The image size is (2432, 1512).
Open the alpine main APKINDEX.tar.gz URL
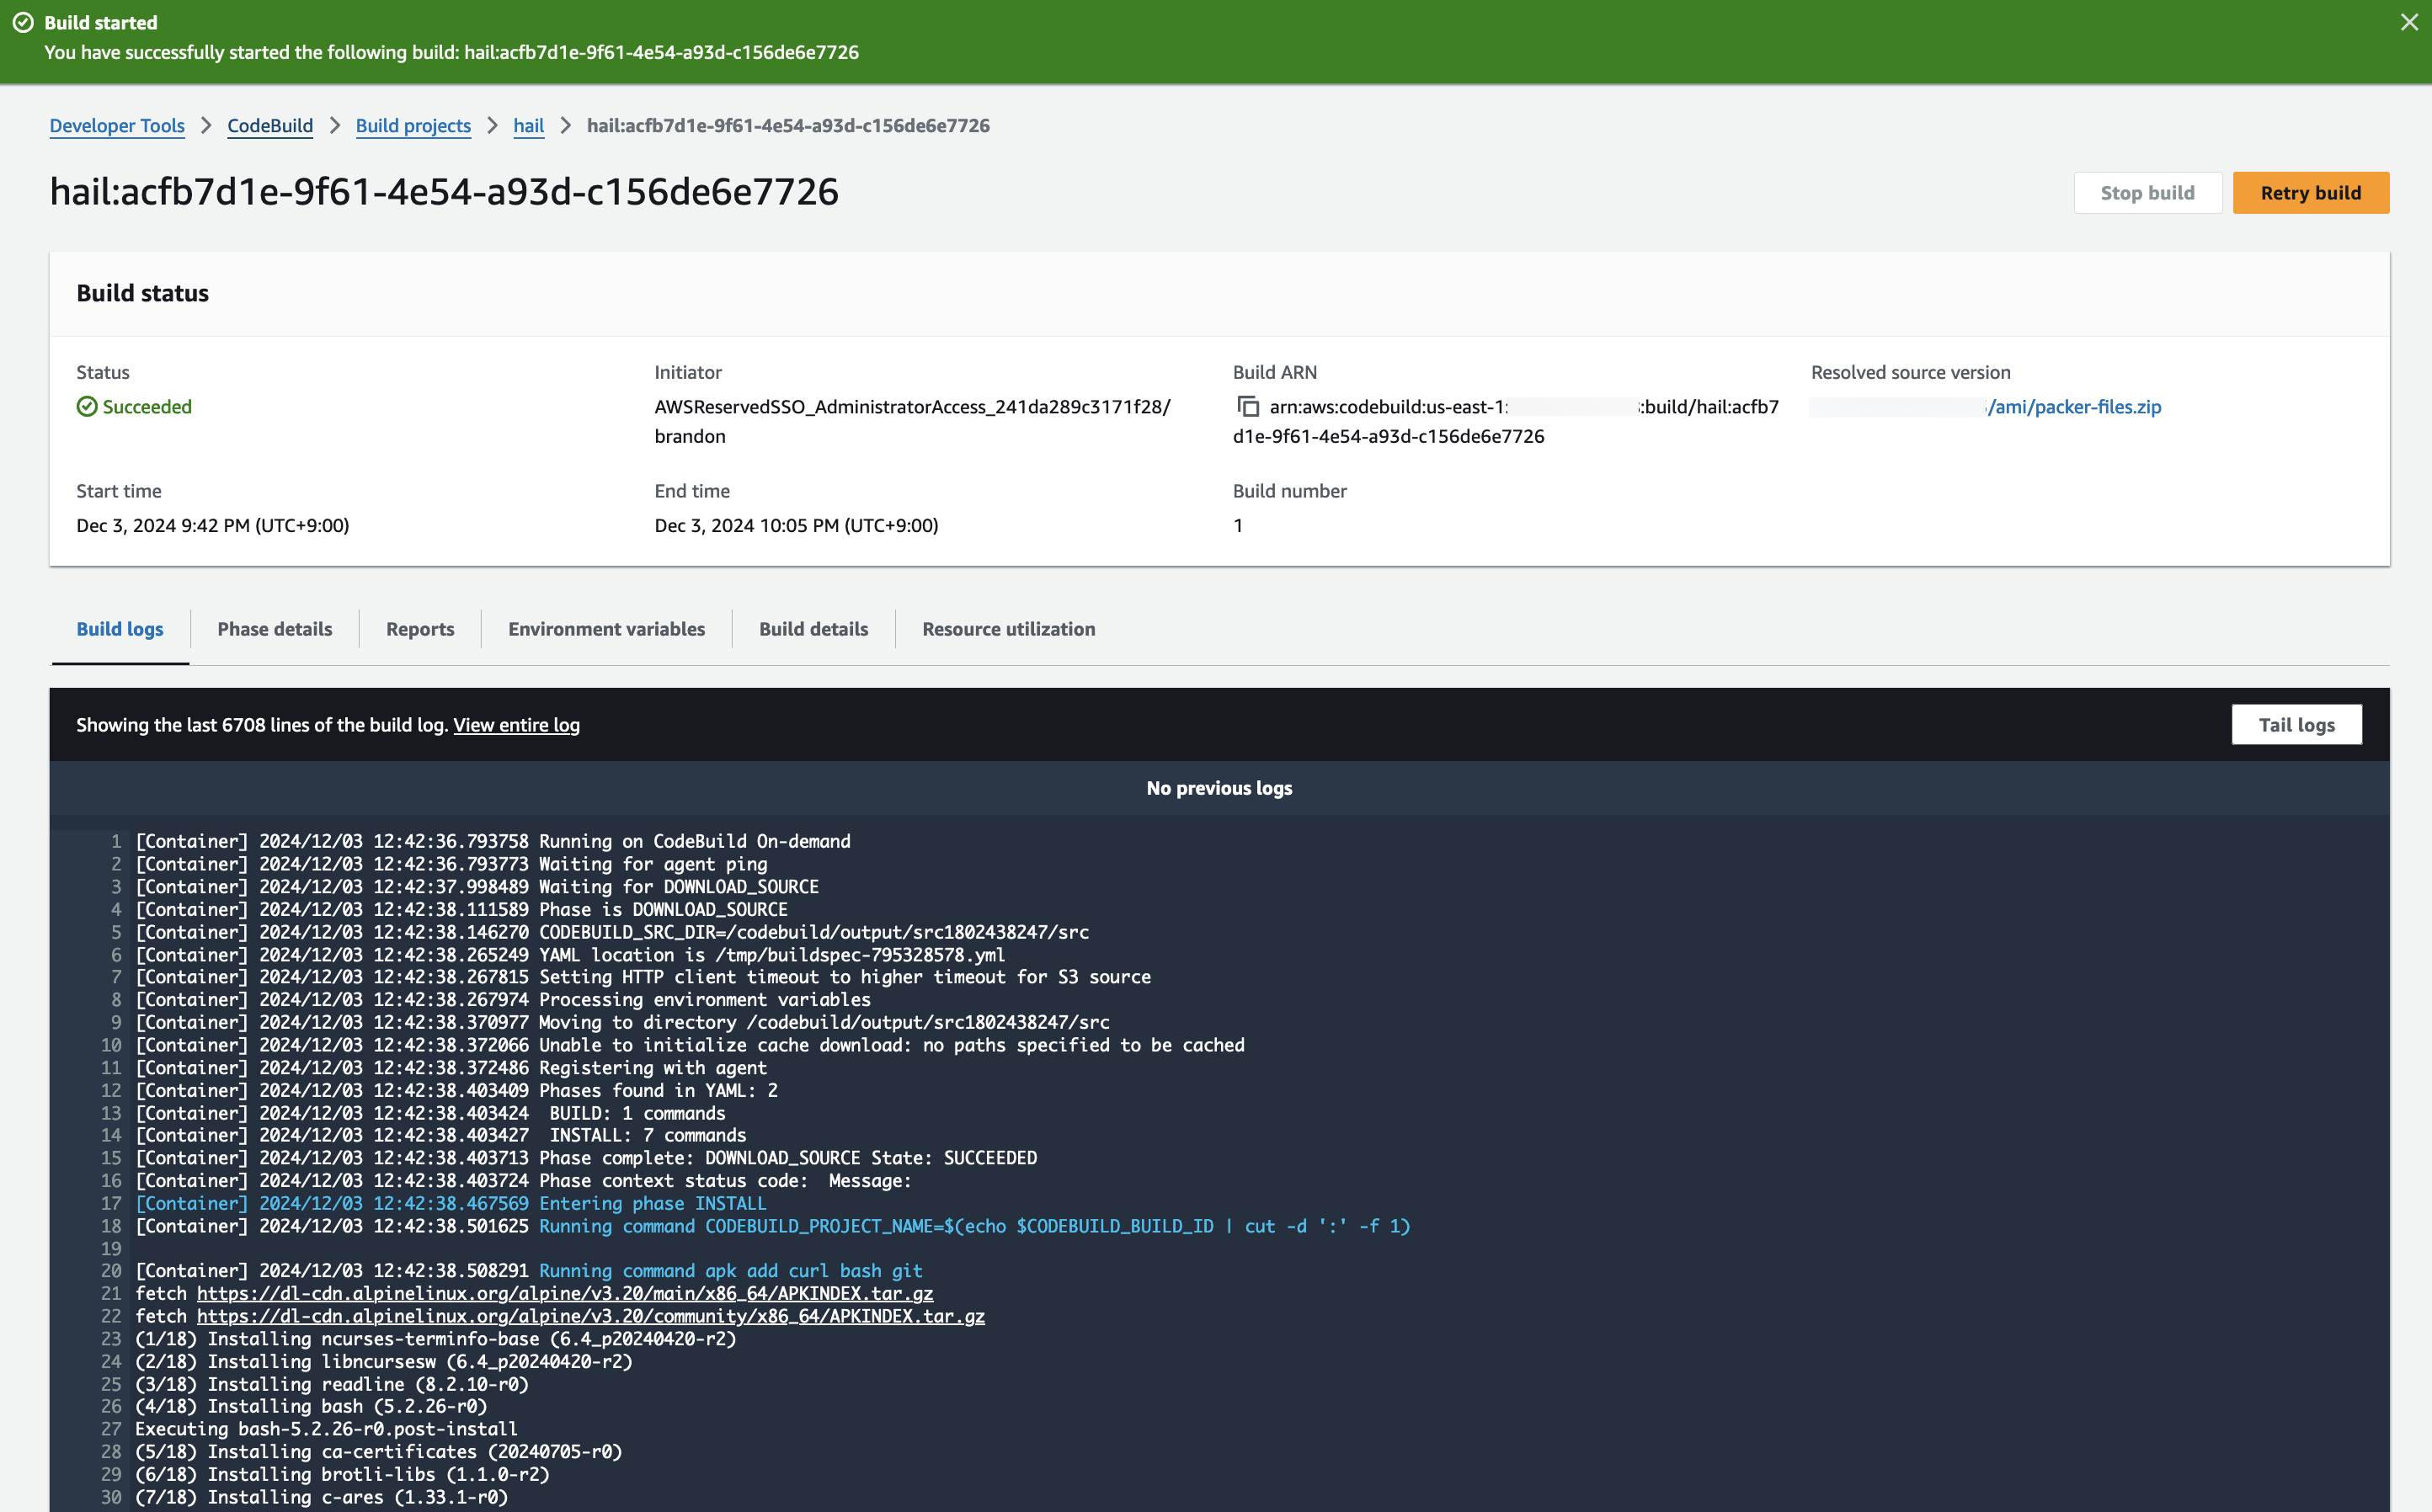[x=565, y=1293]
